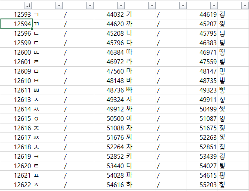Viewport: 249px width, 191px height.
Task: Open filter dropdown above the 44032 column
Action: click(x=121, y=6)
